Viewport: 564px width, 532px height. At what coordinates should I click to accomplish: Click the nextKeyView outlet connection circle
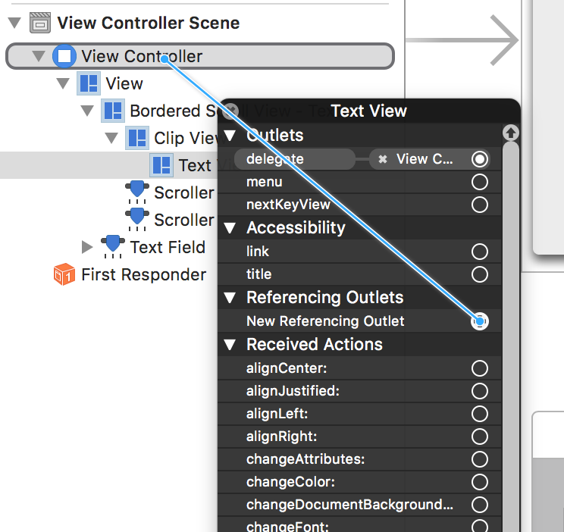click(x=479, y=205)
